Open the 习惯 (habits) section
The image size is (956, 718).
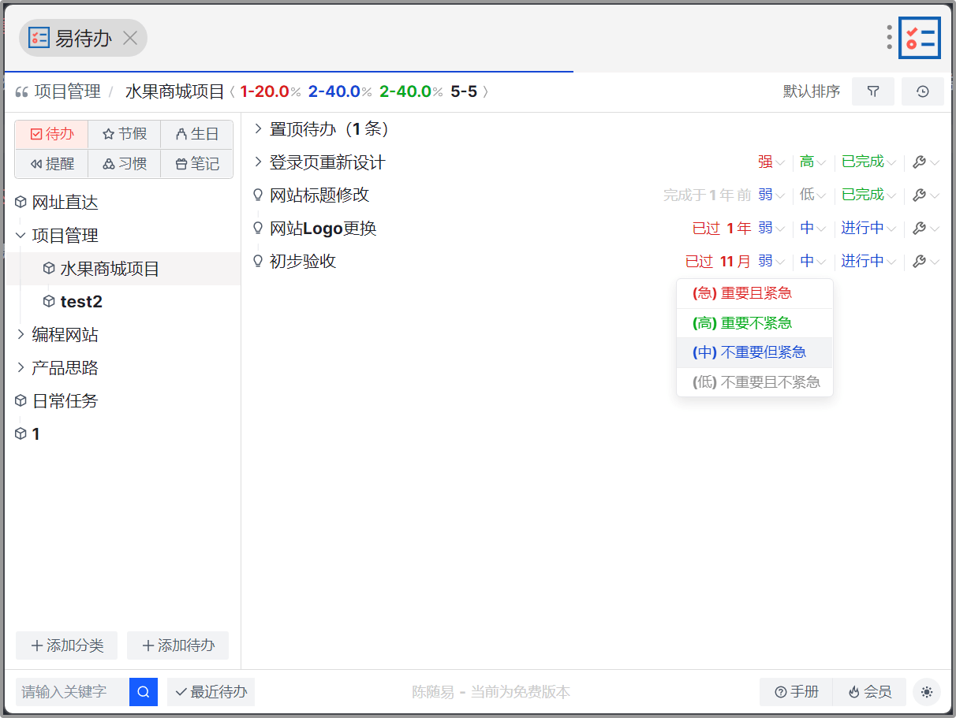(x=124, y=164)
